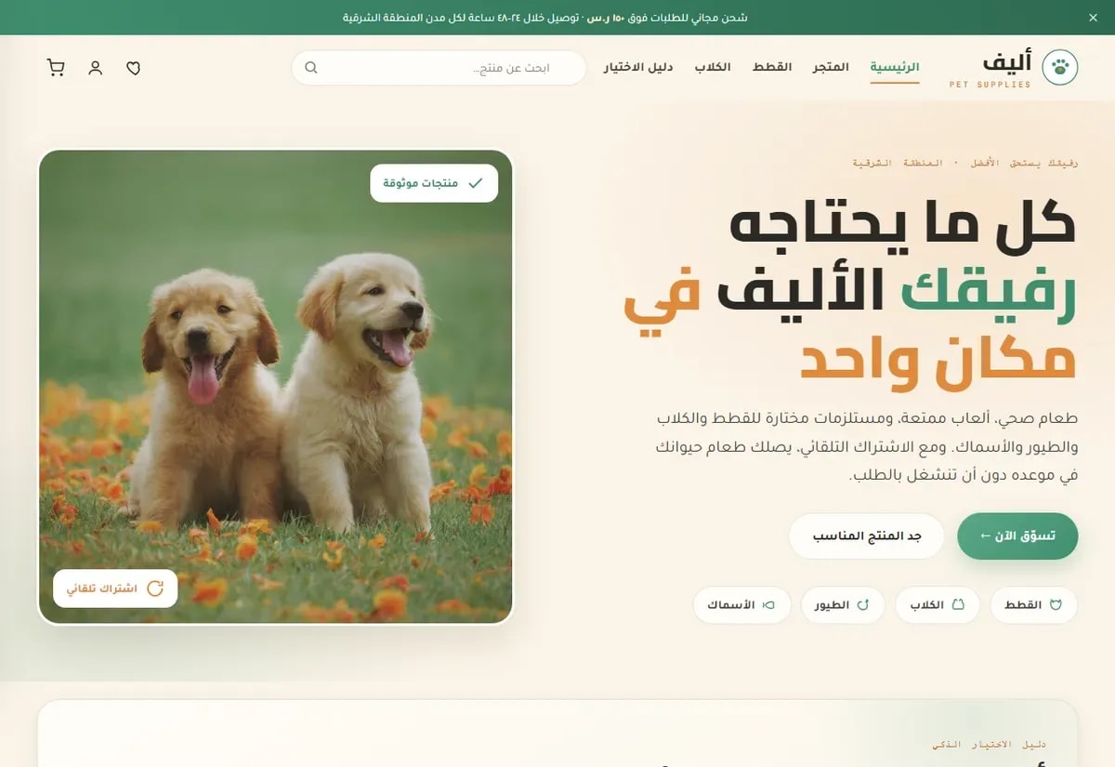Open the wishlist heart icon

tap(134, 68)
